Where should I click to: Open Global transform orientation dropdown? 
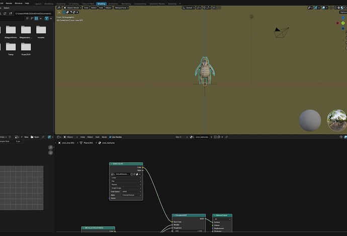(189, 8)
